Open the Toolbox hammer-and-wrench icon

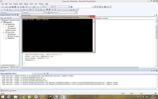point(103,7)
